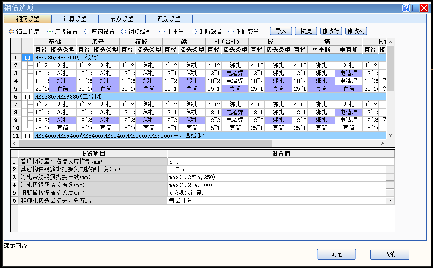433x268 pixels.
Task: Click the table's vertical scroll down arrow
Action: click(390, 135)
